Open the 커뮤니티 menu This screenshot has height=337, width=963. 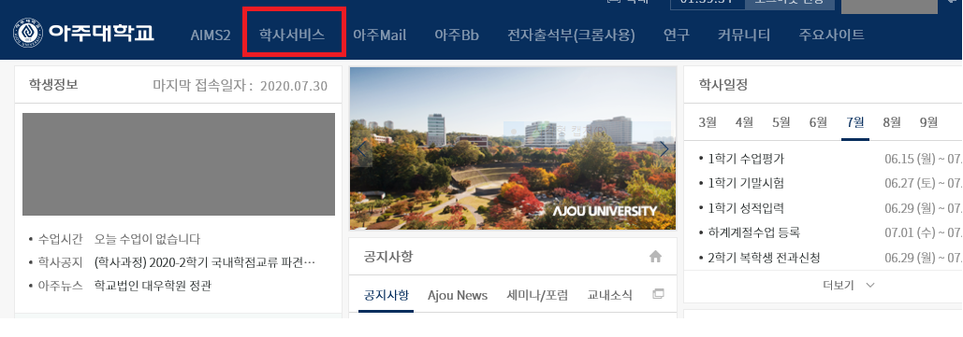click(744, 35)
